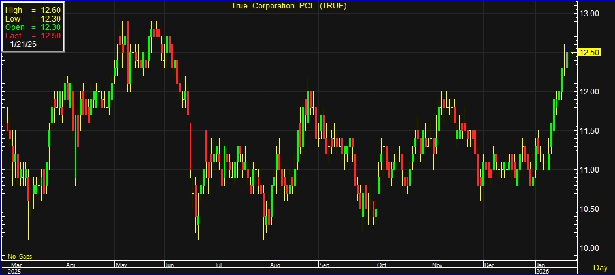Click the 1/21/26 date in the info box
The image size is (615, 275).
24,44
